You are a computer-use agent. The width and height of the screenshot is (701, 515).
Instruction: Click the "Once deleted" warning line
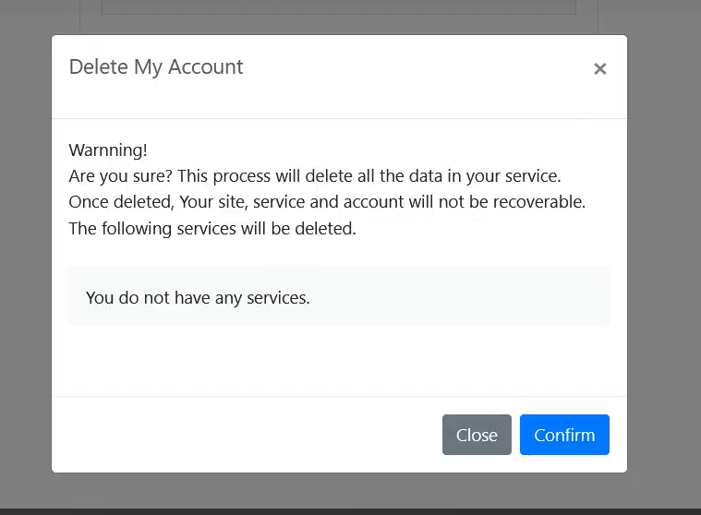coord(327,201)
